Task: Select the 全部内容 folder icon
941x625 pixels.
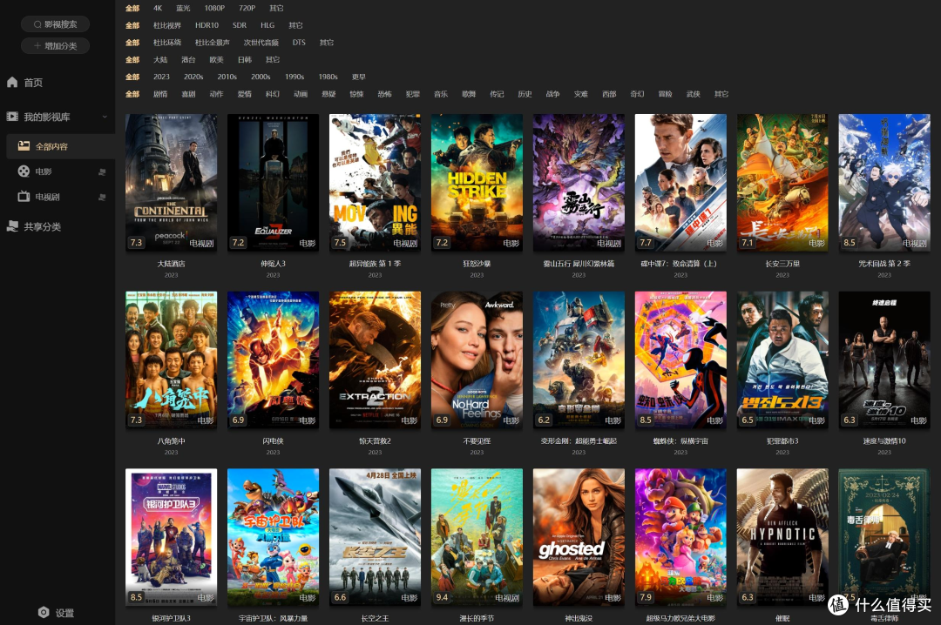Action: 24,145
